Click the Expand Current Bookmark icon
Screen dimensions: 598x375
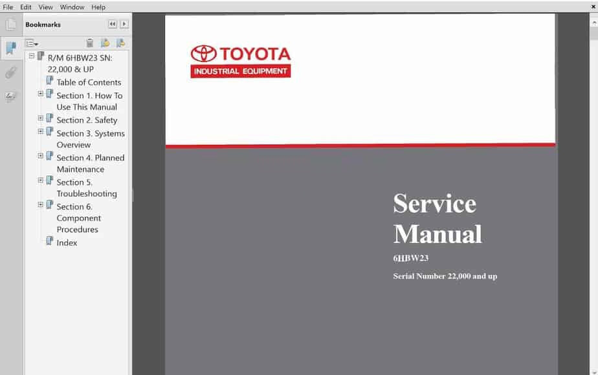point(120,43)
